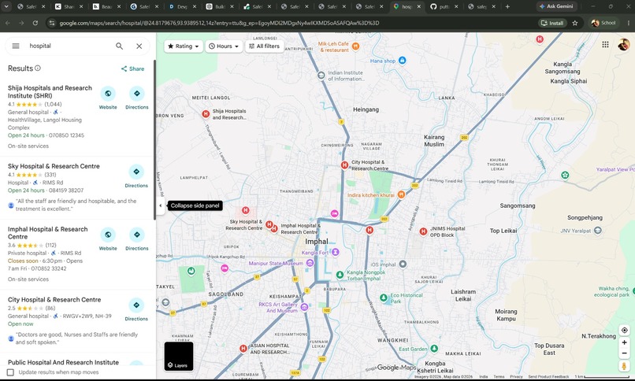Select Manipur State Museum marker
The image size is (635, 381).
(x=310, y=263)
